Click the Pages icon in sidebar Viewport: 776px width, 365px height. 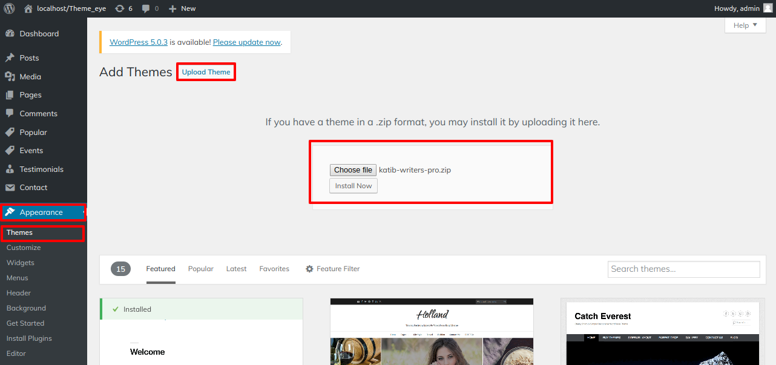pos(10,95)
